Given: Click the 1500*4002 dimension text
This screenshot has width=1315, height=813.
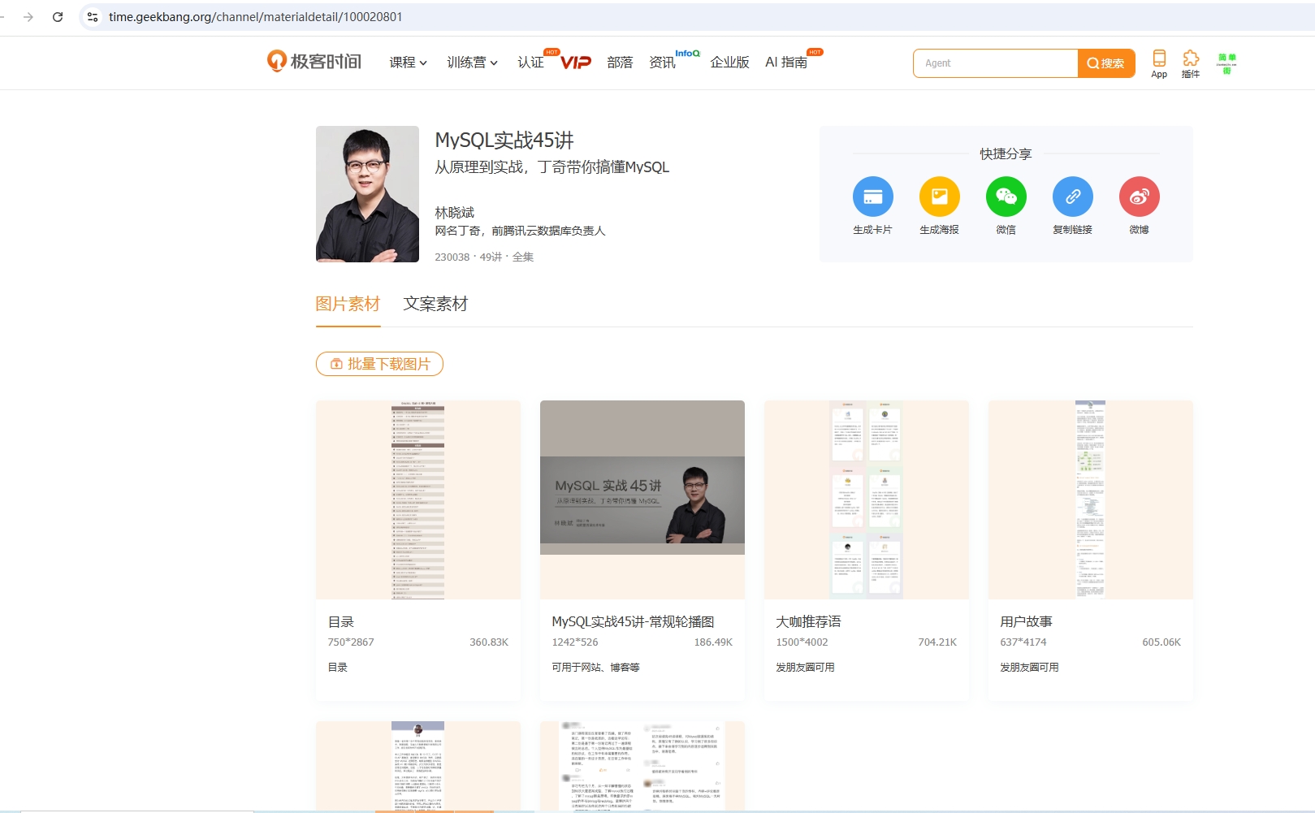Looking at the screenshot, I should click(802, 642).
